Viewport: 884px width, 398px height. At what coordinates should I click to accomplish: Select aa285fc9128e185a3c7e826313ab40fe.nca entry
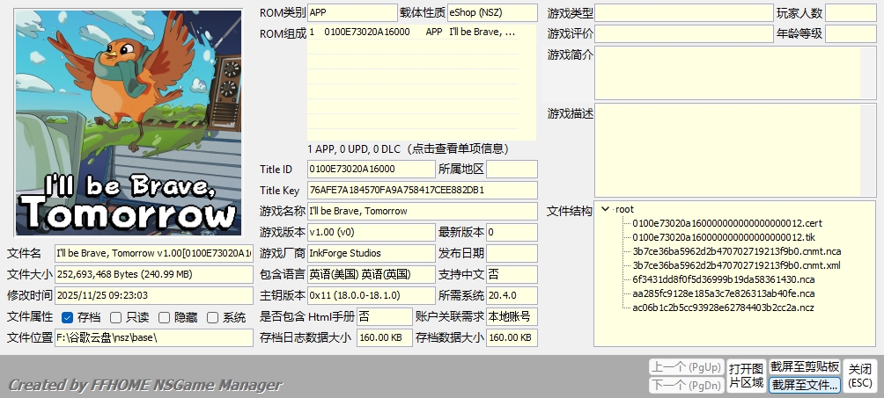[x=724, y=293]
